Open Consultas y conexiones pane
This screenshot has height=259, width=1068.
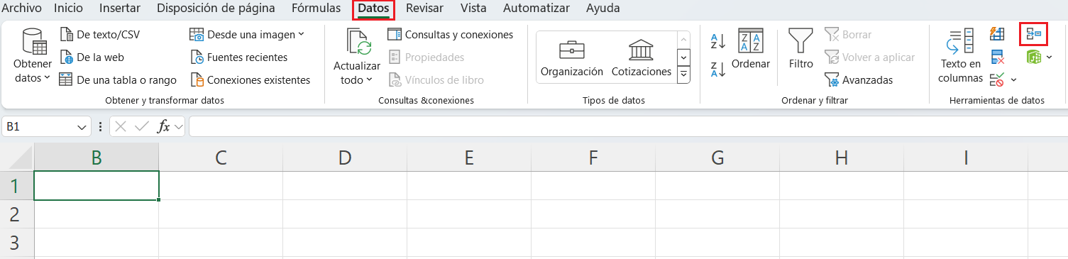click(450, 34)
